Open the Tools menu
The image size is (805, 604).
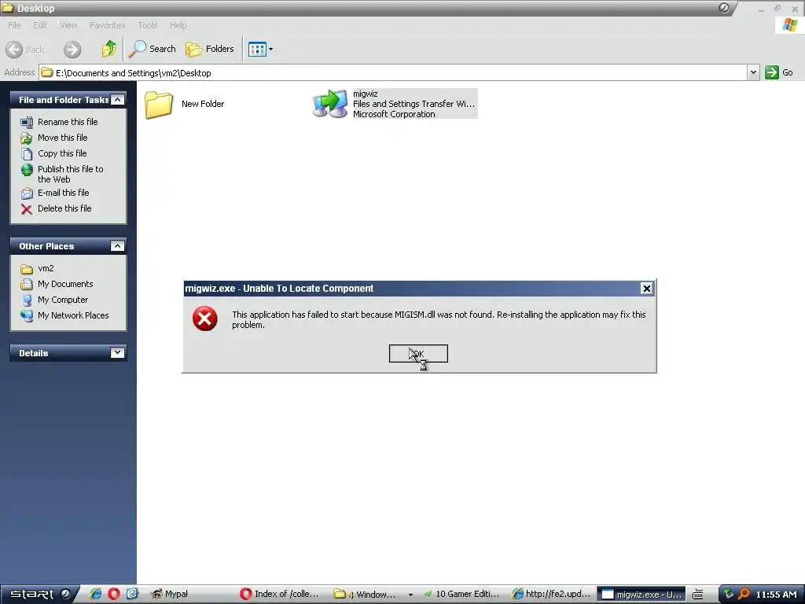[x=147, y=25]
